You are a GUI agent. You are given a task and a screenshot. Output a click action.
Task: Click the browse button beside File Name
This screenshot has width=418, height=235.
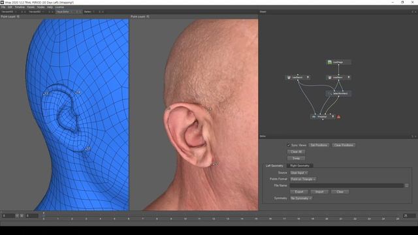pos(406,185)
